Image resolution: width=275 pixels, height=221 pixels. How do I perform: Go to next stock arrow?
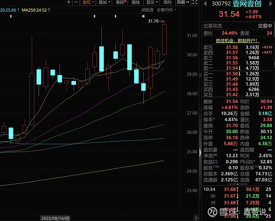[271, 3]
